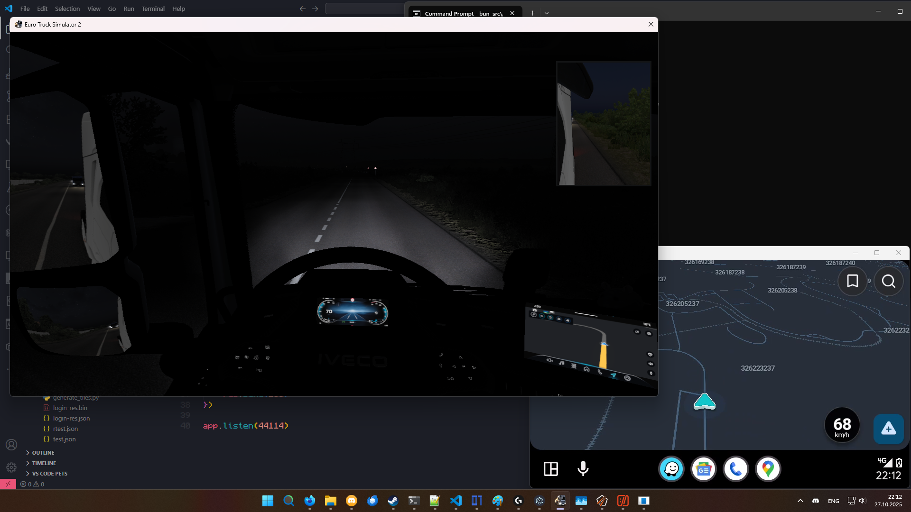Screen dimensions: 911x512
Task: Click the app.listen(44114) code line
Action: tap(245, 426)
